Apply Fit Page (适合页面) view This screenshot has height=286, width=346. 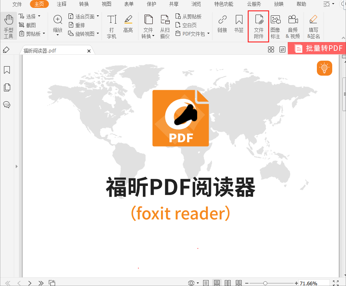click(x=81, y=17)
